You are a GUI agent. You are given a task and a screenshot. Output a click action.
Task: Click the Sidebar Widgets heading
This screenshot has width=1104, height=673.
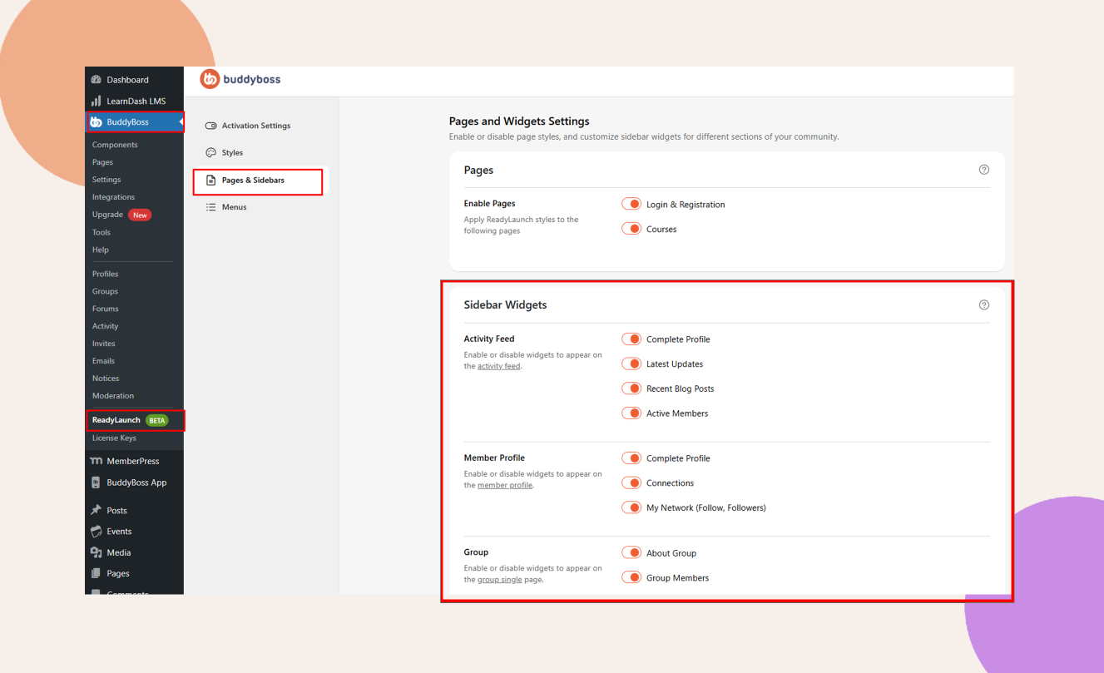(x=505, y=304)
